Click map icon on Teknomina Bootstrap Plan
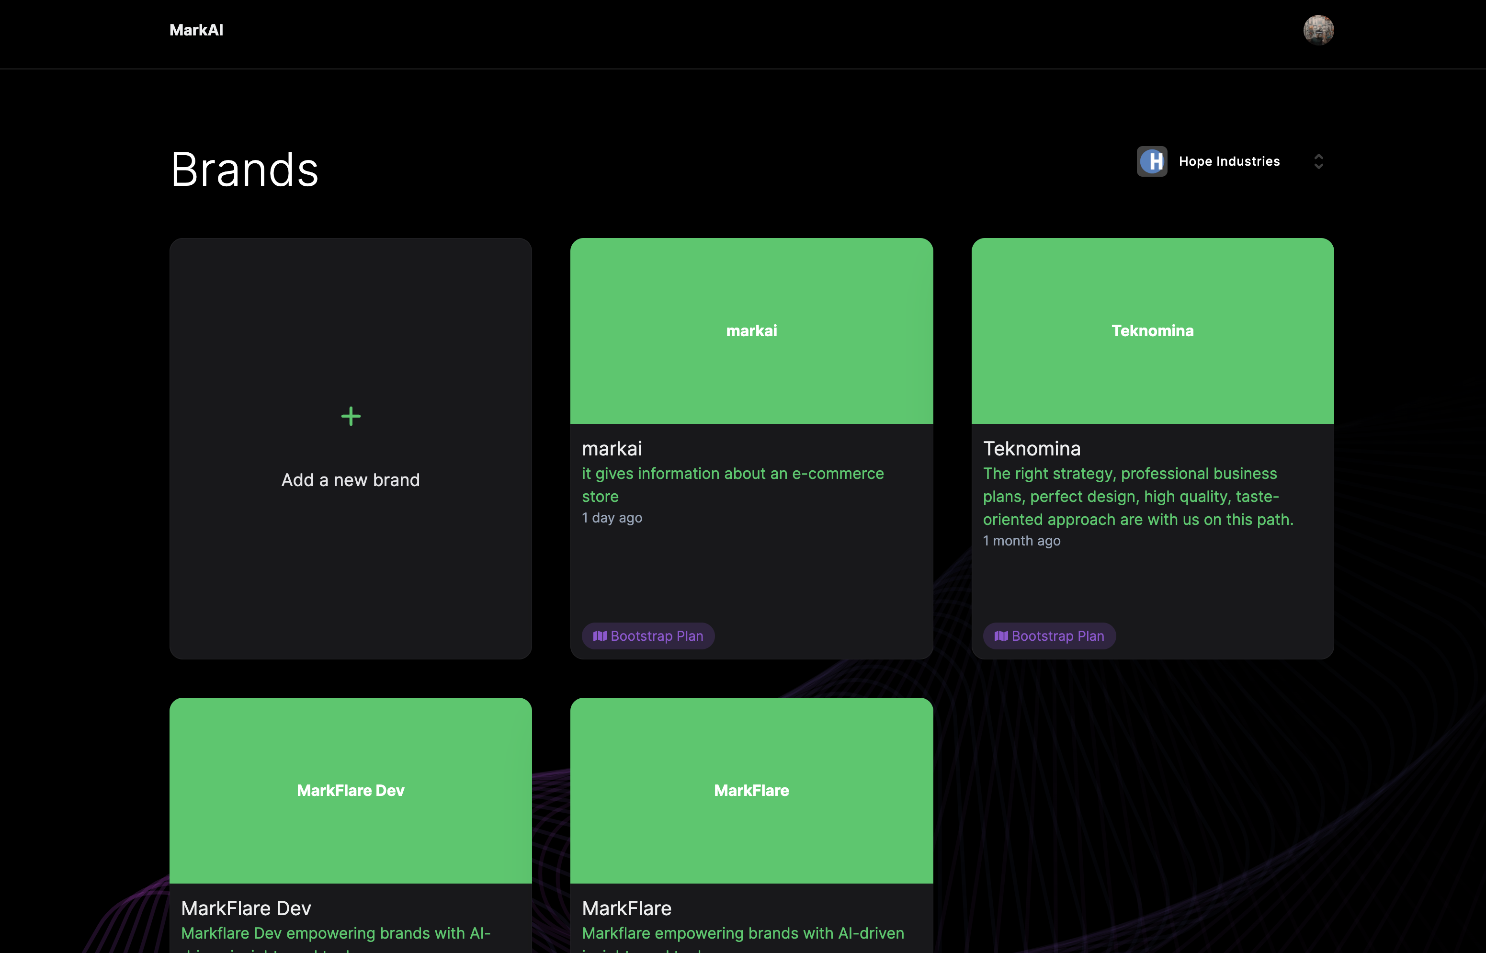This screenshot has height=953, width=1486. 1000,636
